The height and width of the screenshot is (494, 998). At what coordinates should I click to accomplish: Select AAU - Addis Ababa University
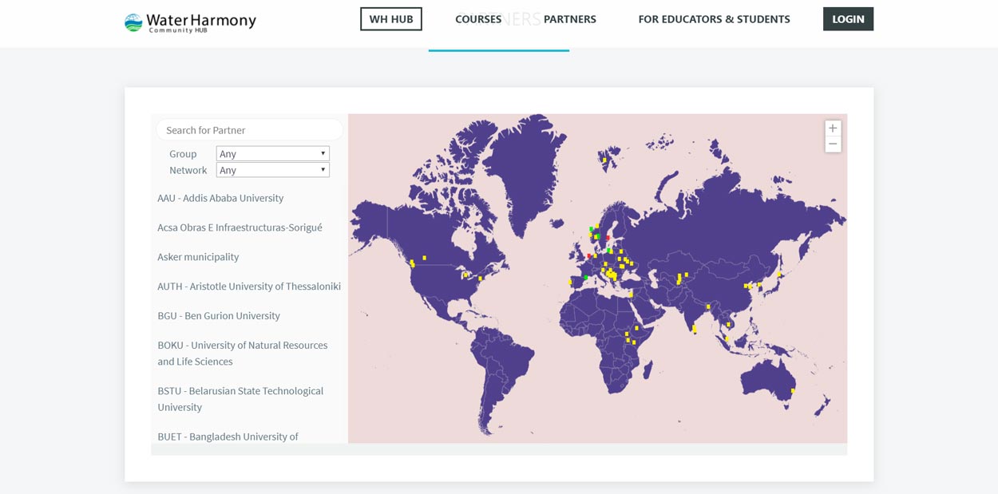tap(220, 198)
